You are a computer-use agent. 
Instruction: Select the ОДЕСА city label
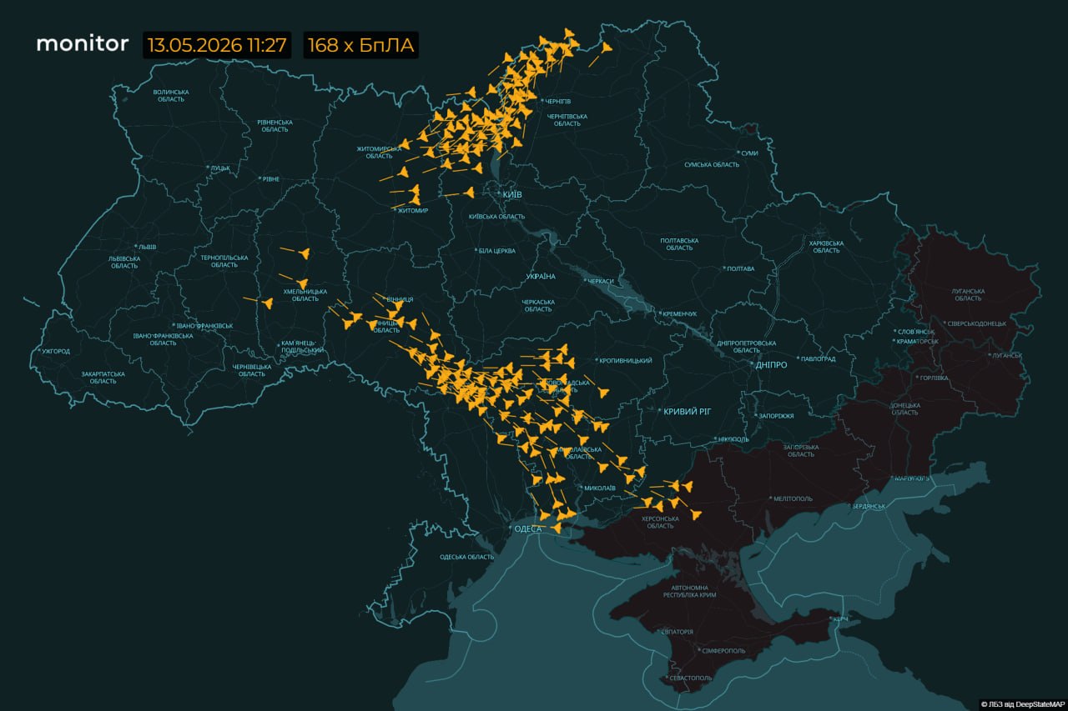(x=528, y=529)
